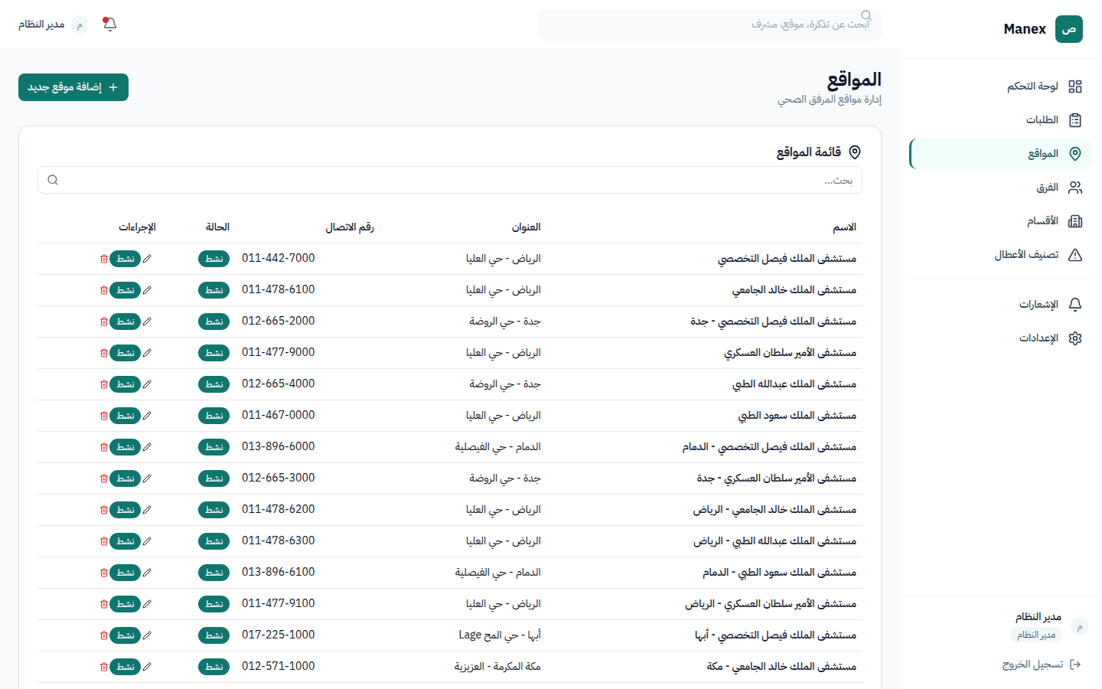This screenshot has width=1102, height=689.
Task: Click the phone number 011-478-6300
Action: [x=279, y=540]
